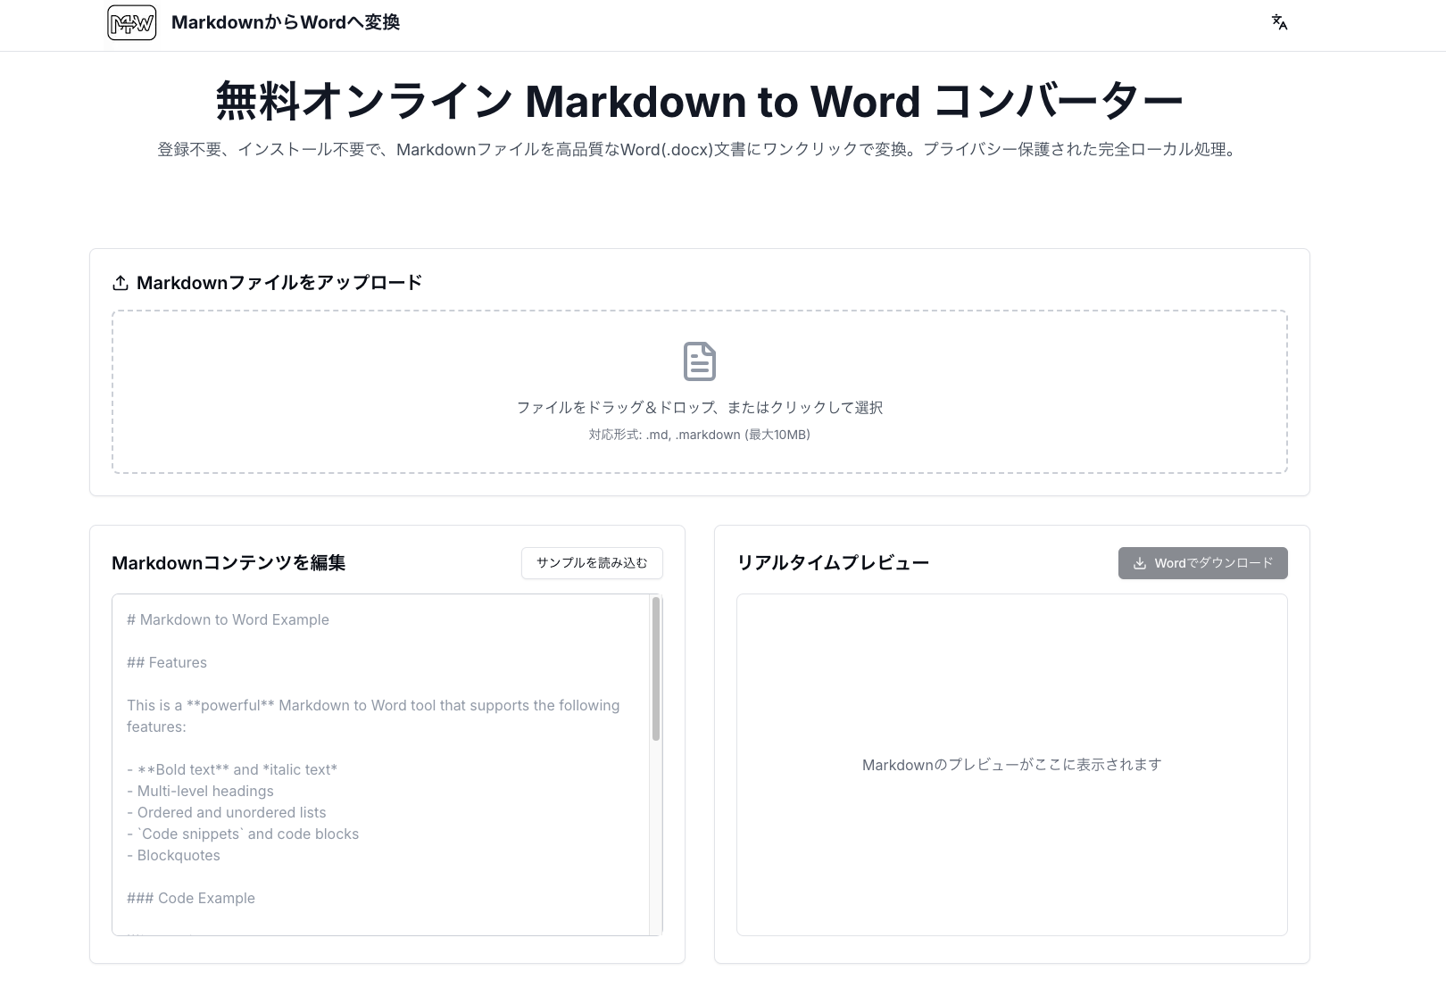Click the document file icon in the drop zone
Image resolution: width=1446 pixels, height=996 pixels.
click(699, 361)
